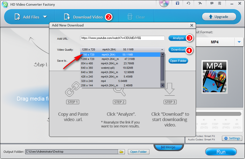Select 640 x 360 webm(vp8) 19.82MB option

[120, 68]
